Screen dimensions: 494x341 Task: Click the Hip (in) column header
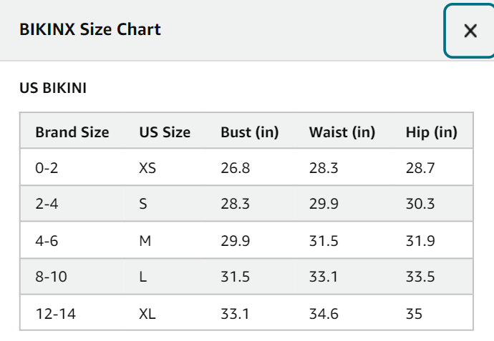[431, 132]
